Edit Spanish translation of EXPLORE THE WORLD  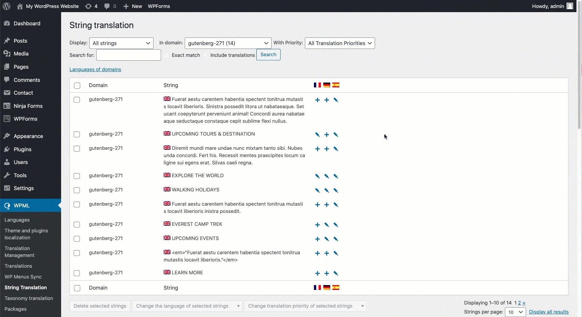(336, 176)
